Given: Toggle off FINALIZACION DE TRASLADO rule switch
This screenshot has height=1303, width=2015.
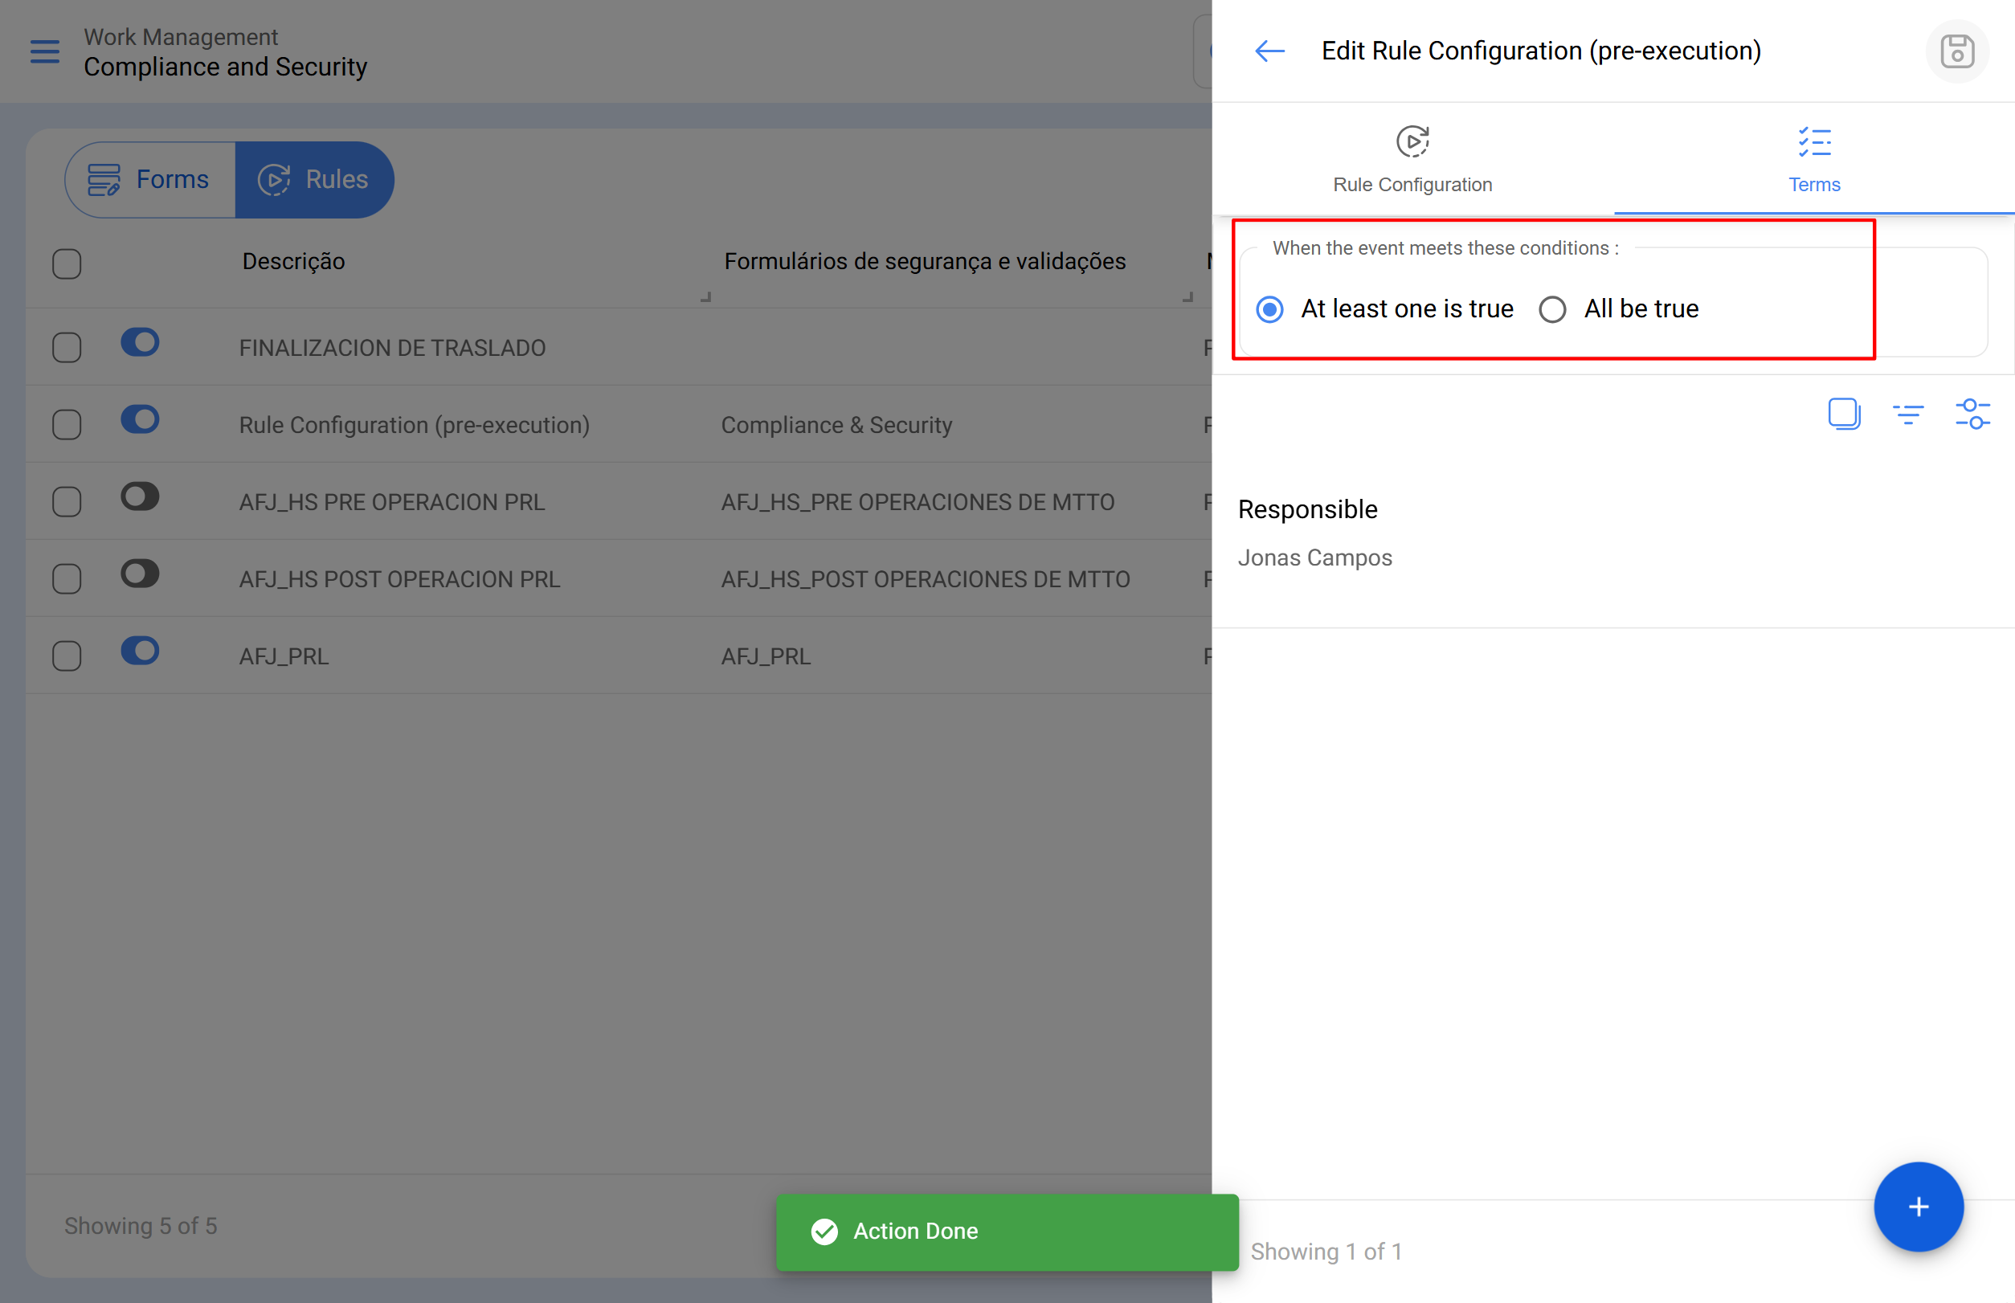Looking at the screenshot, I should [141, 343].
